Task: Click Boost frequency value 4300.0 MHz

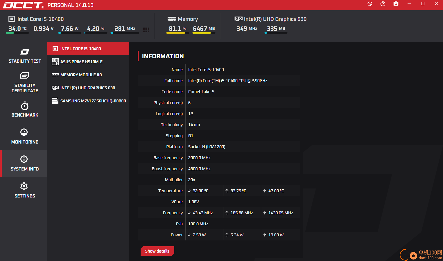Action: pos(199,169)
